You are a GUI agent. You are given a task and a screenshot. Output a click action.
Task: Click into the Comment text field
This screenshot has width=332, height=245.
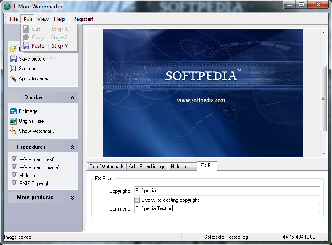click(x=227, y=208)
